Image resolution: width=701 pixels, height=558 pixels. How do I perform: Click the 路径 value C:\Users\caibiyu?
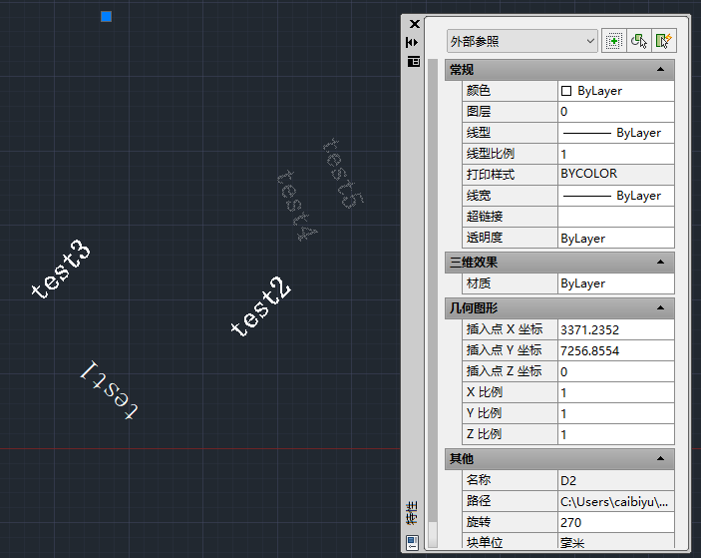click(x=615, y=501)
